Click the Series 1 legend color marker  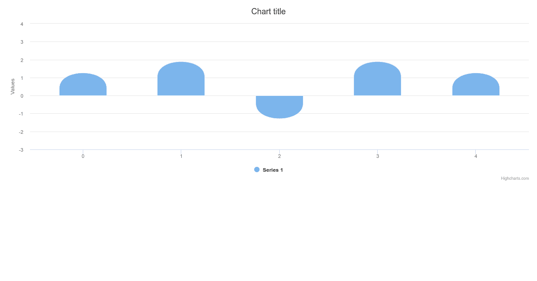[257, 169]
